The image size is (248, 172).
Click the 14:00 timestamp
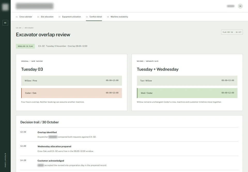pos(23,146)
